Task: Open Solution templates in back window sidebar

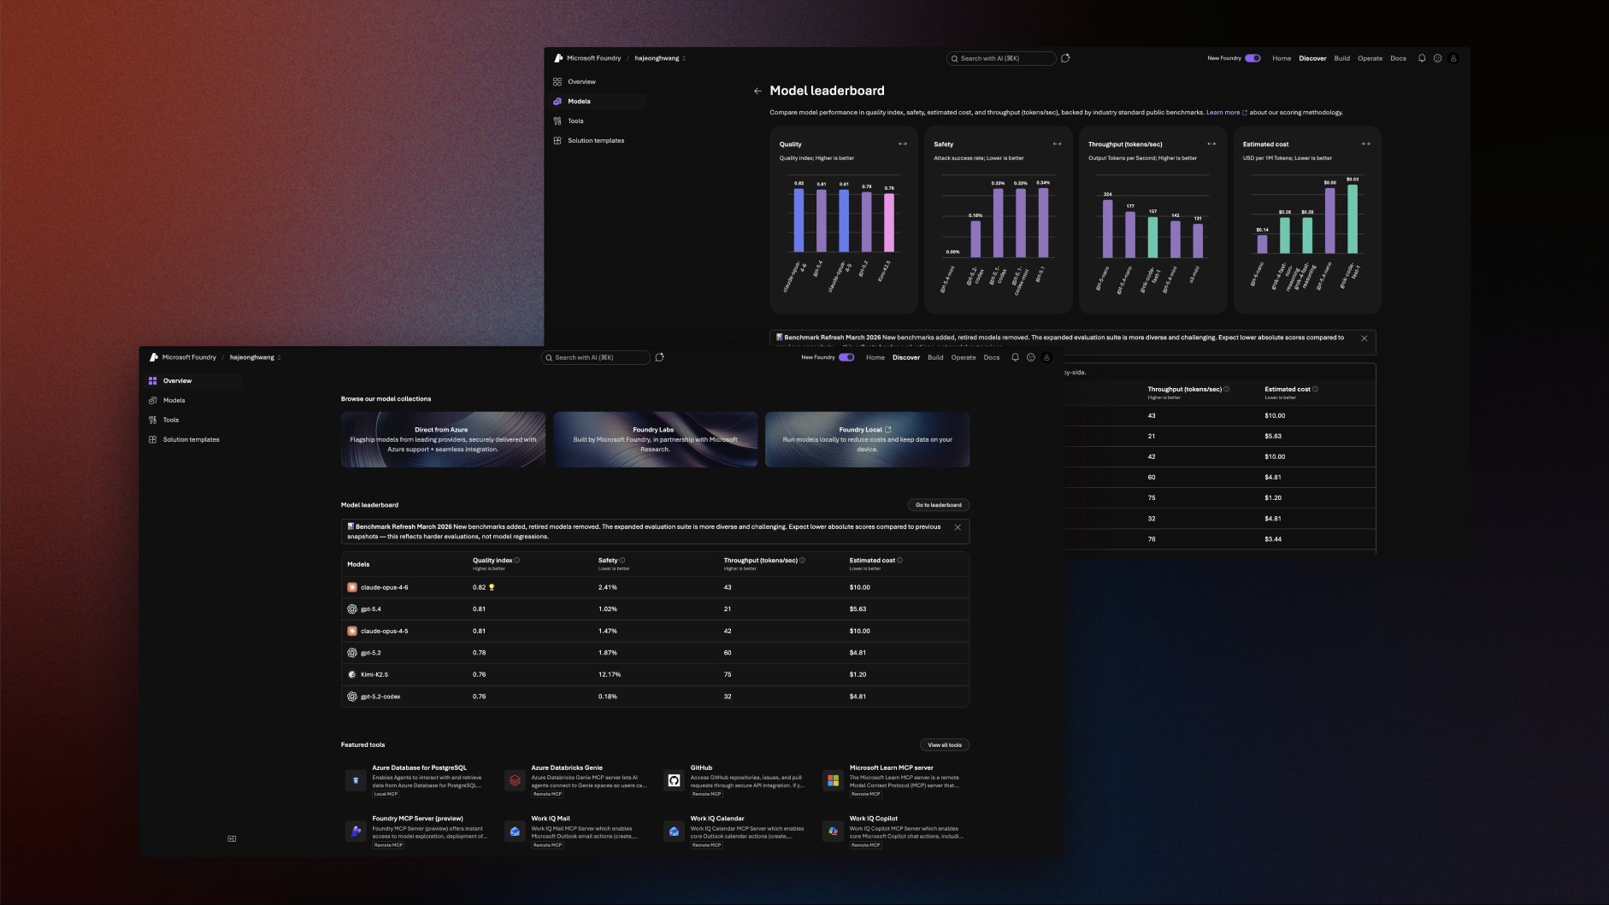Action: (598, 140)
